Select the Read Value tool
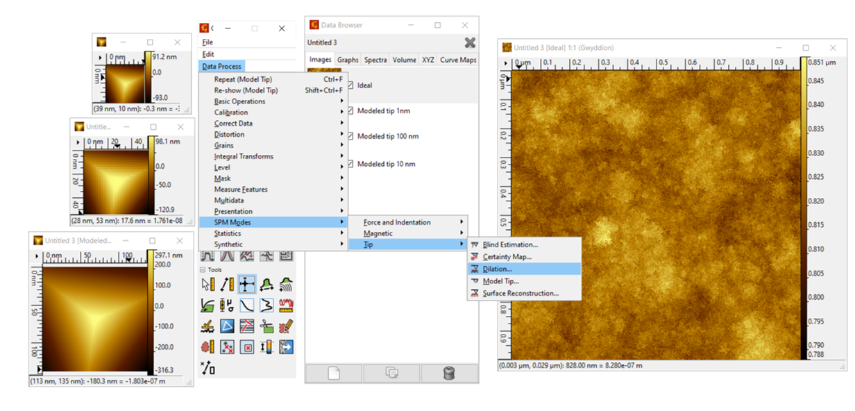 pos(208,283)
